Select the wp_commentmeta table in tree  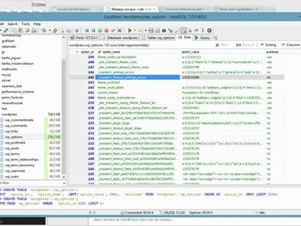(19, 120)
